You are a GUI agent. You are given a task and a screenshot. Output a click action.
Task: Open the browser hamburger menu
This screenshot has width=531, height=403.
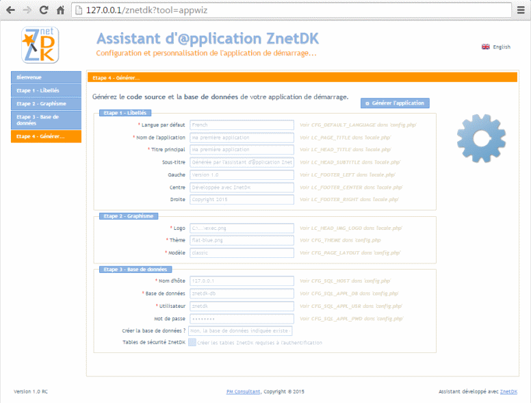[521, 10]
